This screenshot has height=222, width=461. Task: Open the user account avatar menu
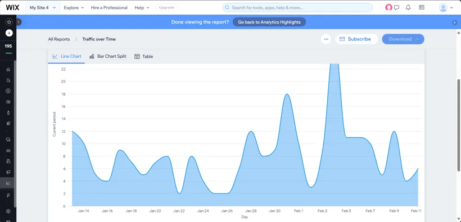(x=446, y=8)
